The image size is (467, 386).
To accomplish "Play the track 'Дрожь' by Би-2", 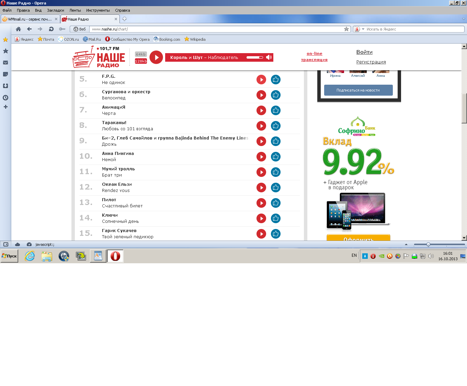I will click(261, 141).
